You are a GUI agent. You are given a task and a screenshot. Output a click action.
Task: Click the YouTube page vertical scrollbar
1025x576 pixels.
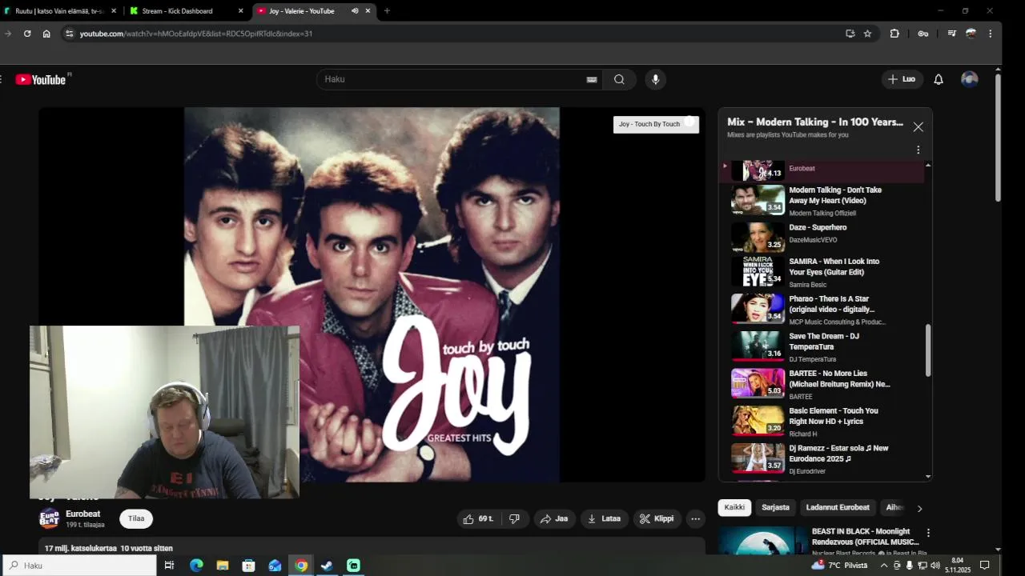(998, 136)
